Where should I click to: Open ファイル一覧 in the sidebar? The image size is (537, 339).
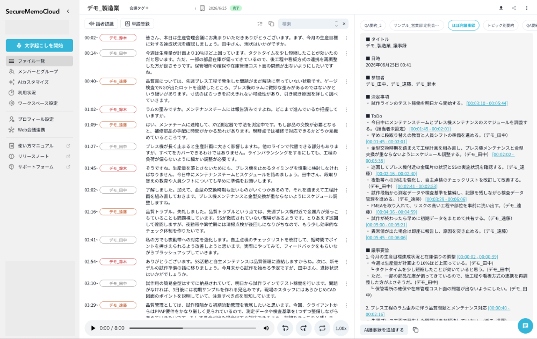coord(39,61)
